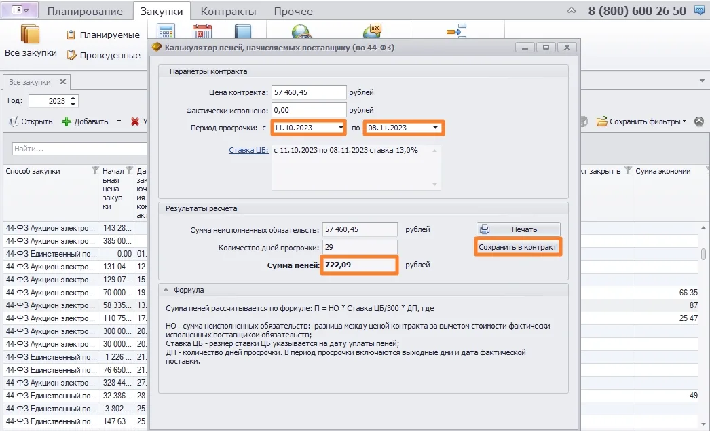Viewport: 710px width, 431px height.
Task: Select the row with price 58 335...
Action: pos(75,305)
